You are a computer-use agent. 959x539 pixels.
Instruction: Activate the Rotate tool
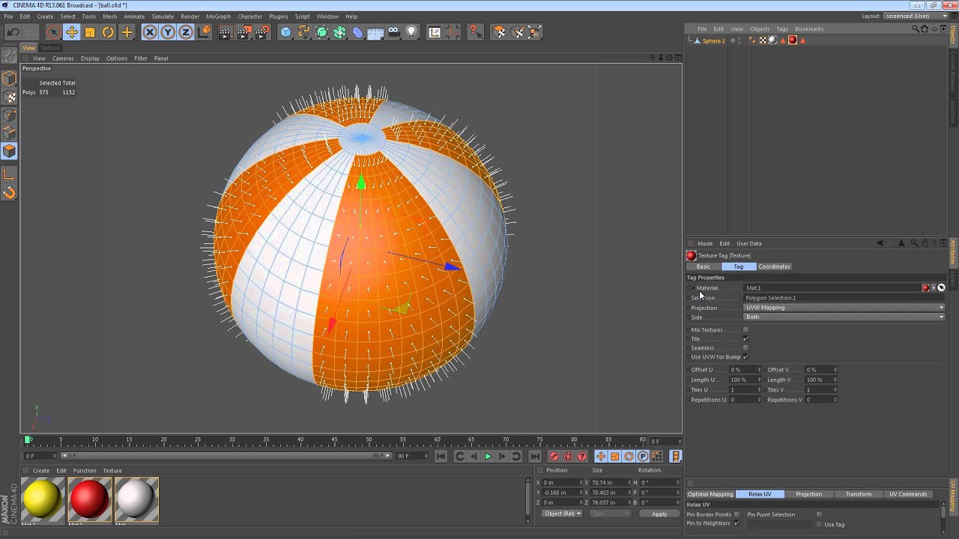click(108, 32)
